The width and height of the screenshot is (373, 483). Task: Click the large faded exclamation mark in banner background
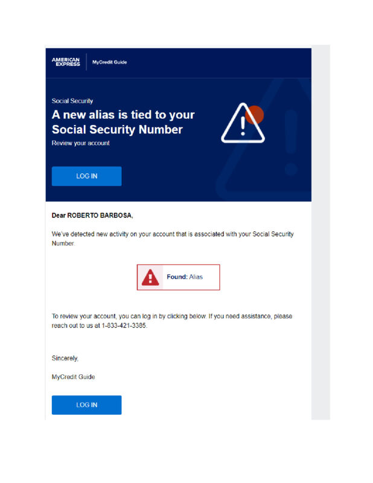coord(291,142)
